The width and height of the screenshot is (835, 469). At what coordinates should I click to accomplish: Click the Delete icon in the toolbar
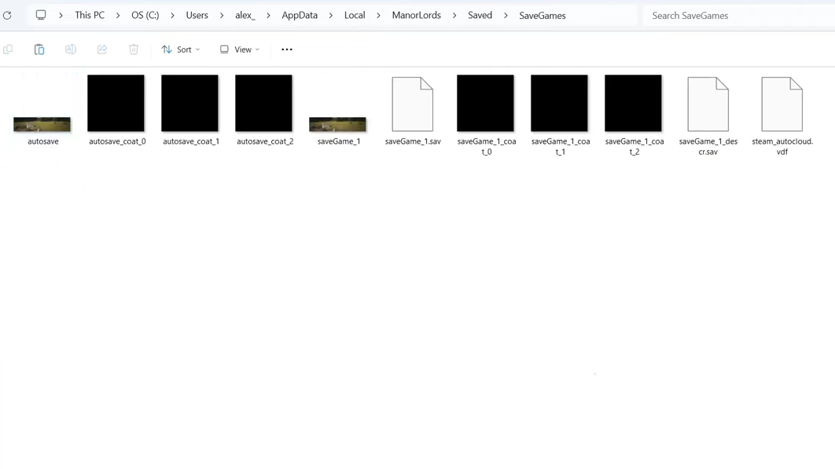click(x=134, y=49)
